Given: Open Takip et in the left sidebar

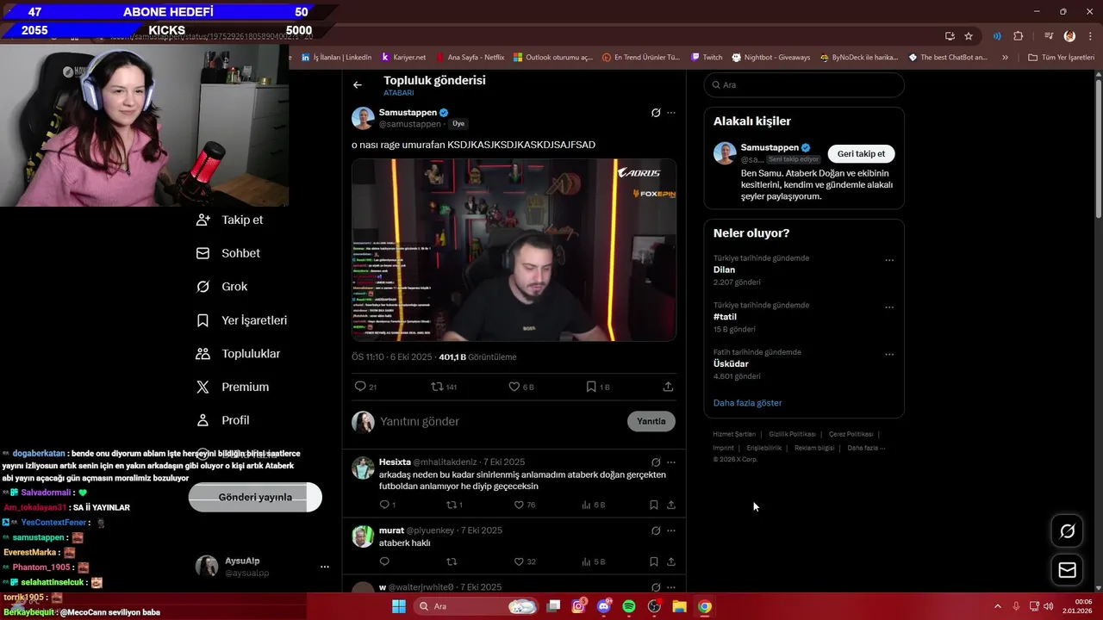Looking at the screenshot, I should pyautogui.click(x=230, y=220).
